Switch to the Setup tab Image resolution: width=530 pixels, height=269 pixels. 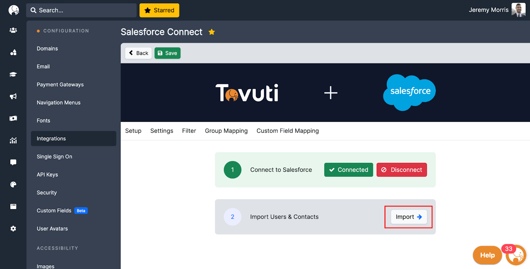click(x=133, y=131)
